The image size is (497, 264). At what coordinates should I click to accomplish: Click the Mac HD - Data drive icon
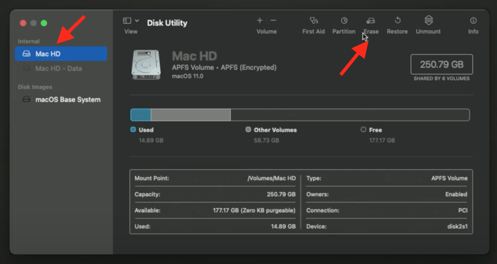26,68
